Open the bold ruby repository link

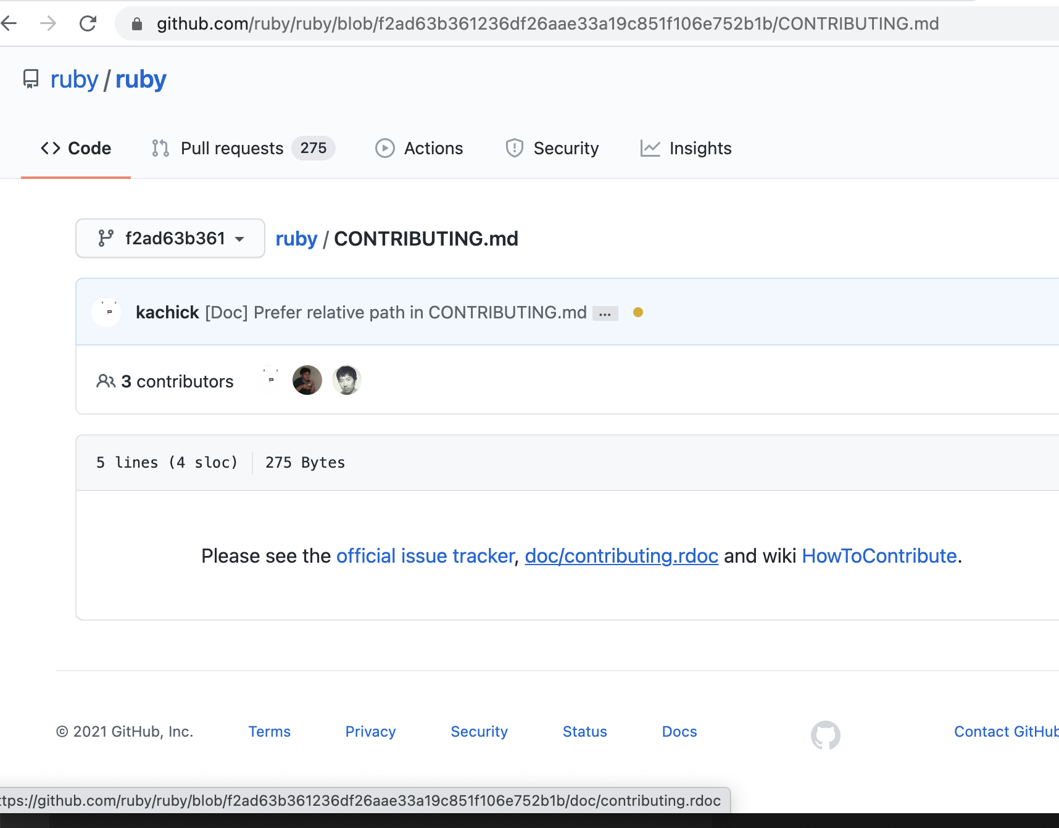coord(141,80)
